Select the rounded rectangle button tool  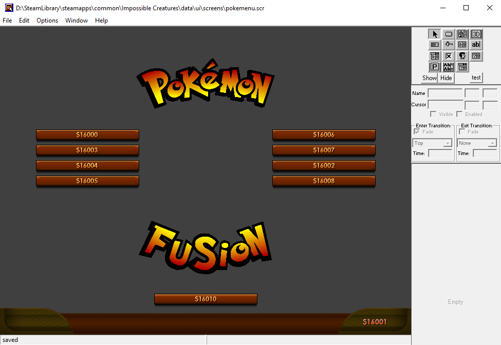pos(449,34)
